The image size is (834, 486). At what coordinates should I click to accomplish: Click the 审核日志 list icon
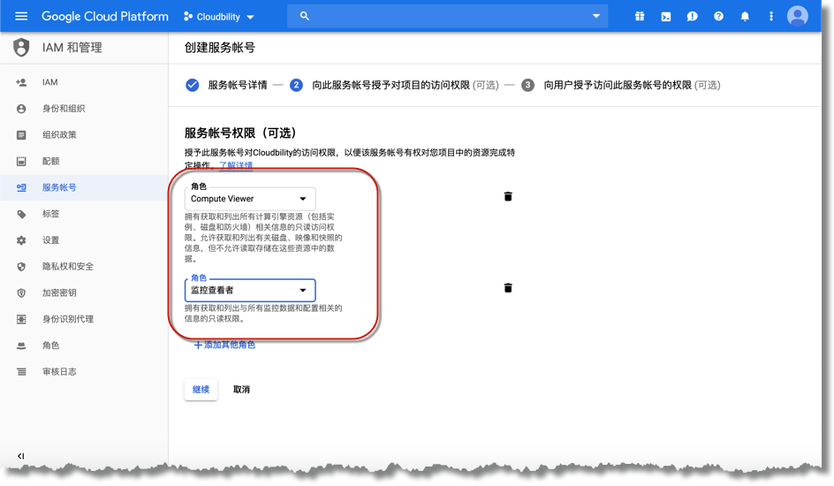coord(21,372)
